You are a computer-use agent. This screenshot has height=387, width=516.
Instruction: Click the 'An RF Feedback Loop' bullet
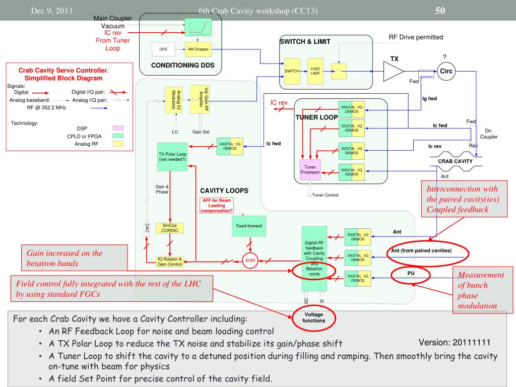click(x=161, y=332)
